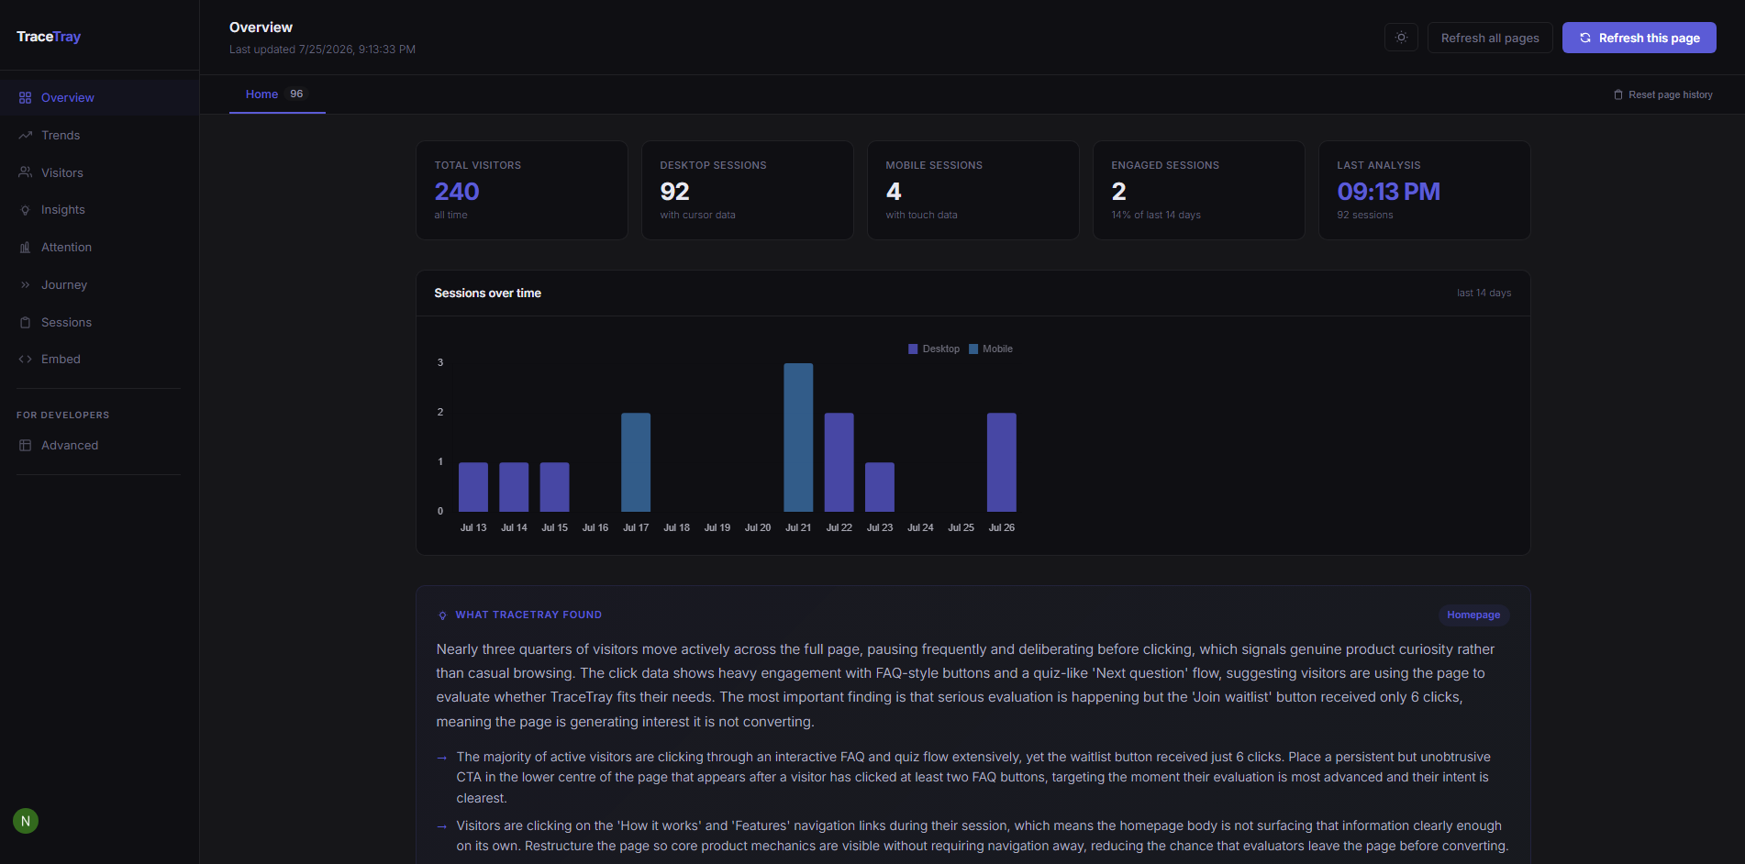Click the Embed code-brackets icon

click(25, 360)
